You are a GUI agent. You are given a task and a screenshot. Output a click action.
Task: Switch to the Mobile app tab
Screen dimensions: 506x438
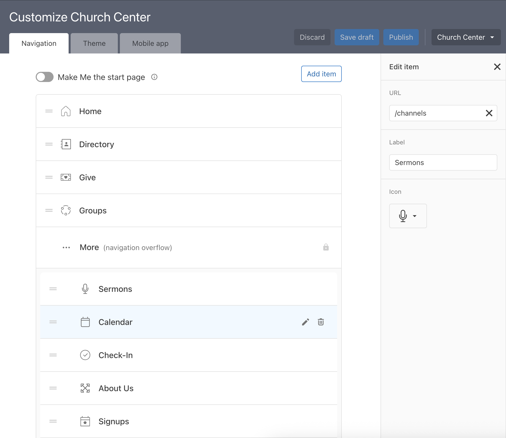[150, 43]
